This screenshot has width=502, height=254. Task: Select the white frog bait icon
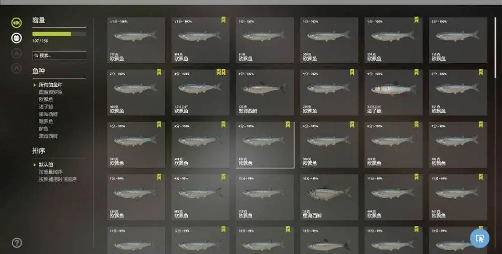click(17, 38)
